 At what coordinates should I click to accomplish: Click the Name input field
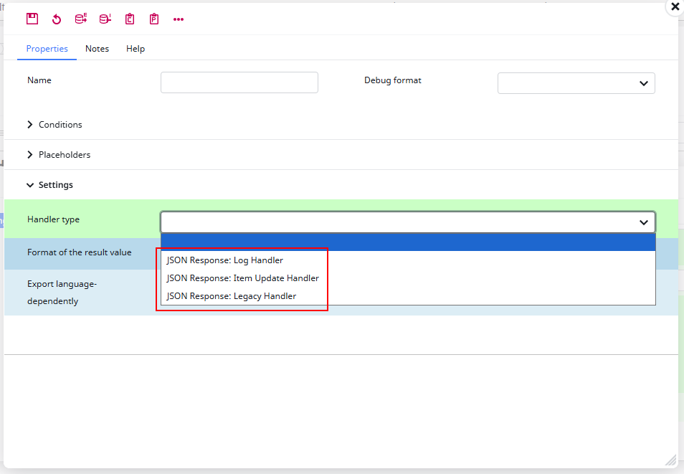tap(239, 82)
